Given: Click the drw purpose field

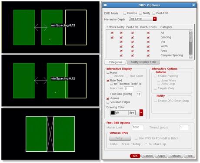Looking at the screenshot, I should 132,113.
